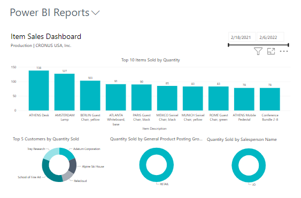Edit the start date 2/18/2021 field

click(x=242, y=37)
